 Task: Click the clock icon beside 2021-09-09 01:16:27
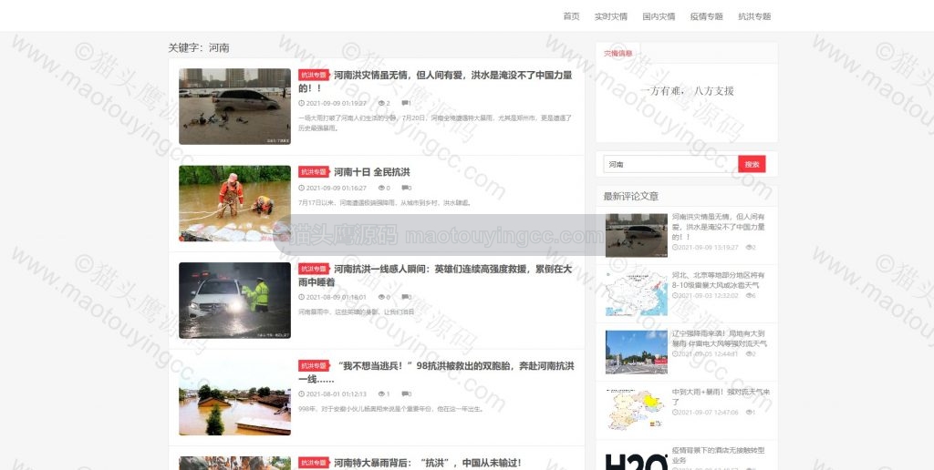coord(301,188)
